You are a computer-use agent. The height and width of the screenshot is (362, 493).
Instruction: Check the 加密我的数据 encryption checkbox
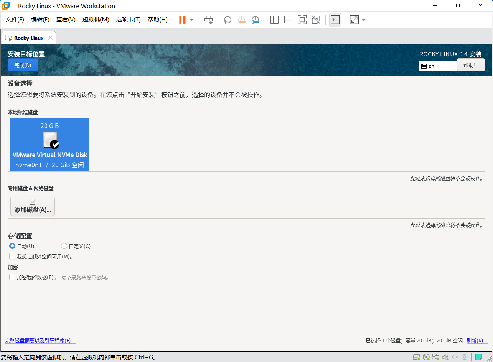12,277
